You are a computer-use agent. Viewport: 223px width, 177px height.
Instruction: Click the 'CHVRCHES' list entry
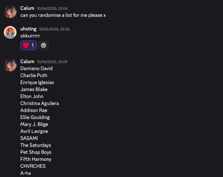pyautogui.click(x=33, y=166)
